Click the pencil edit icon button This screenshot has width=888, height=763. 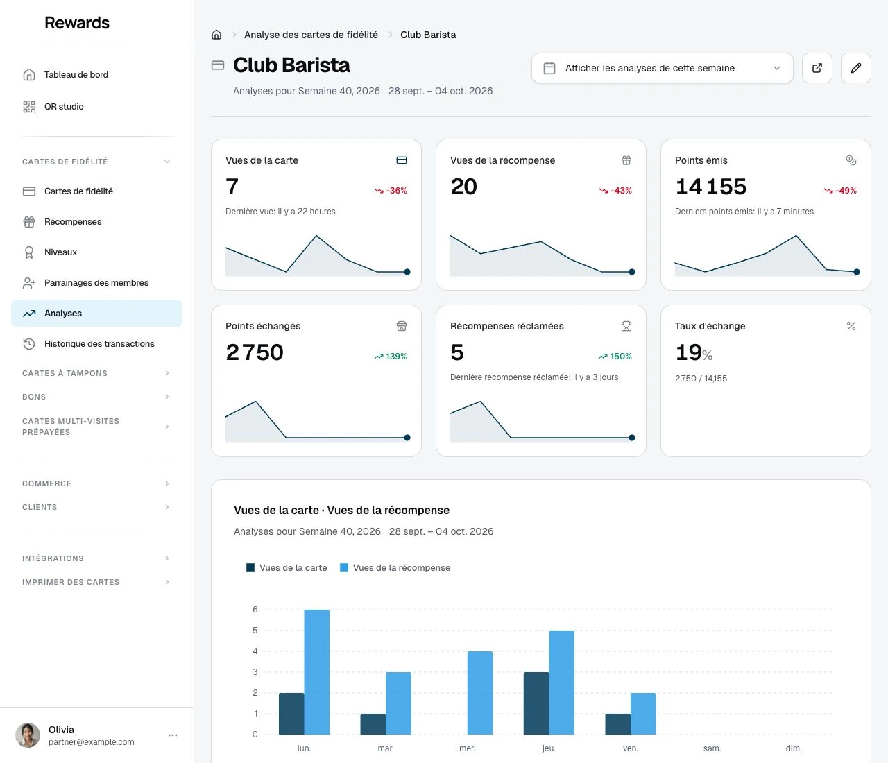[856, 68]
